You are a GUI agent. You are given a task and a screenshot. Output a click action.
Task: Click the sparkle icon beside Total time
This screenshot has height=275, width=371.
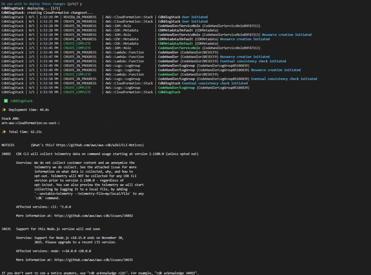point(4,132)
